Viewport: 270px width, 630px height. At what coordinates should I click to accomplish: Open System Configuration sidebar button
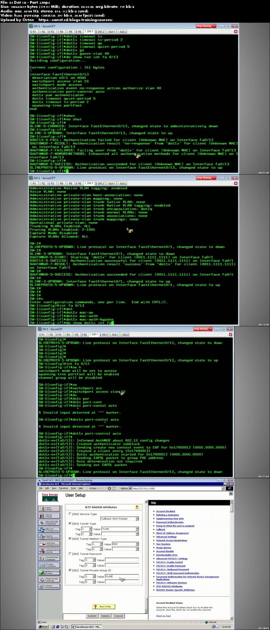[49, 537]
